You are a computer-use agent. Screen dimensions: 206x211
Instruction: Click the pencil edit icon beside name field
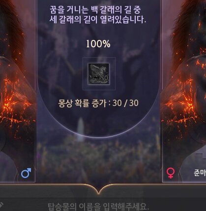point(1,205)
